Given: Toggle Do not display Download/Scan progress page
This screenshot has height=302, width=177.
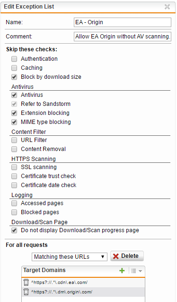Looking at the screenshot, I should [14, 230].
